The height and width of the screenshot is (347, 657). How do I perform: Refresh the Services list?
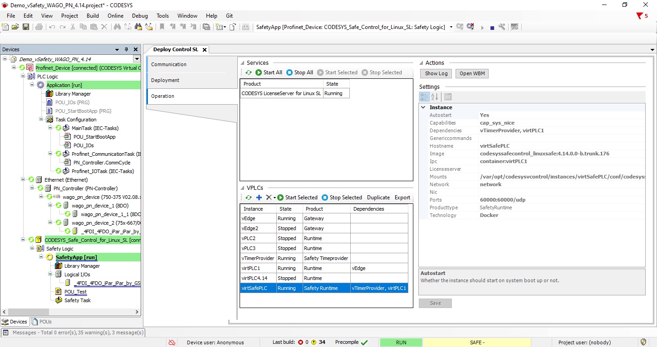pyautogui.click(x=249, y=72)
